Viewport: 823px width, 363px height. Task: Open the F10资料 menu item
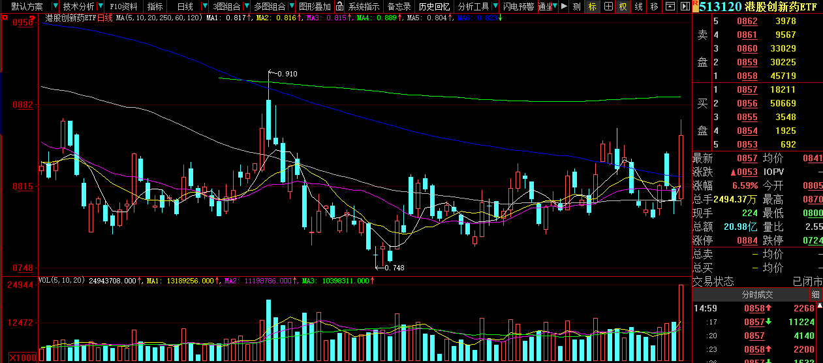point(123,7)
